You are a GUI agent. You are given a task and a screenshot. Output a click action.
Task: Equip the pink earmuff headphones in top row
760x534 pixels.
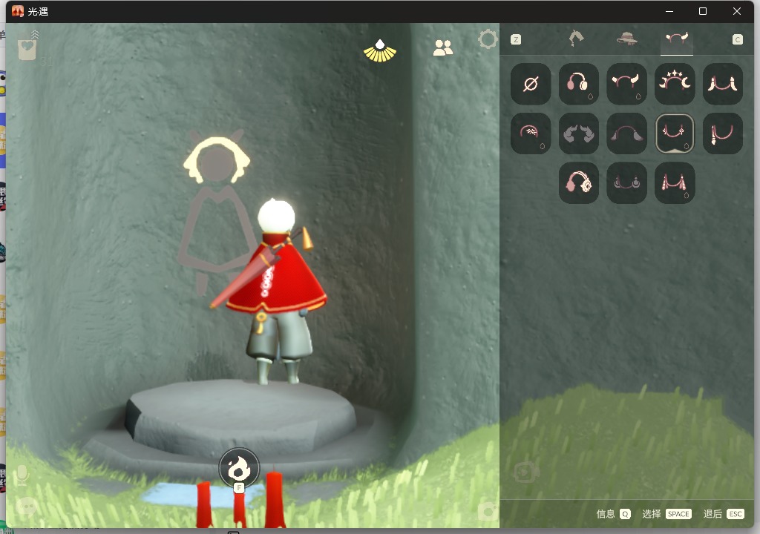point(578,84)
